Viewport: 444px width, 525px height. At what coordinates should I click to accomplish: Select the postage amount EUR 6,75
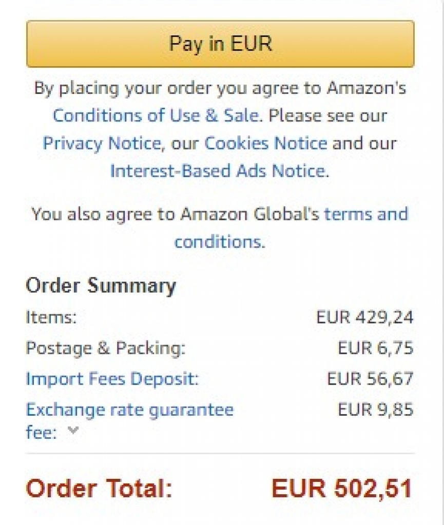pyautogui.click(x=375, y=349)
